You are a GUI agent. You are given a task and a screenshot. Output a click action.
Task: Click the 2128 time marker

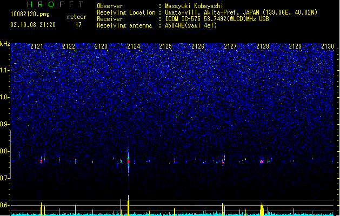coord(263,46)
